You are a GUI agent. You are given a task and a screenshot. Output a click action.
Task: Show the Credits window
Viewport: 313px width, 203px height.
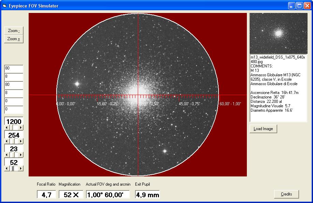click(x=286, y=194)
